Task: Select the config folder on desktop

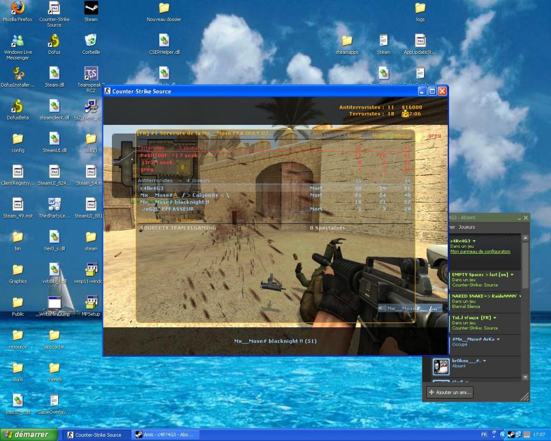Action: [18, 139]
